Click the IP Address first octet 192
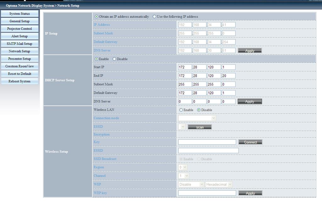 [x=185, y=25]
